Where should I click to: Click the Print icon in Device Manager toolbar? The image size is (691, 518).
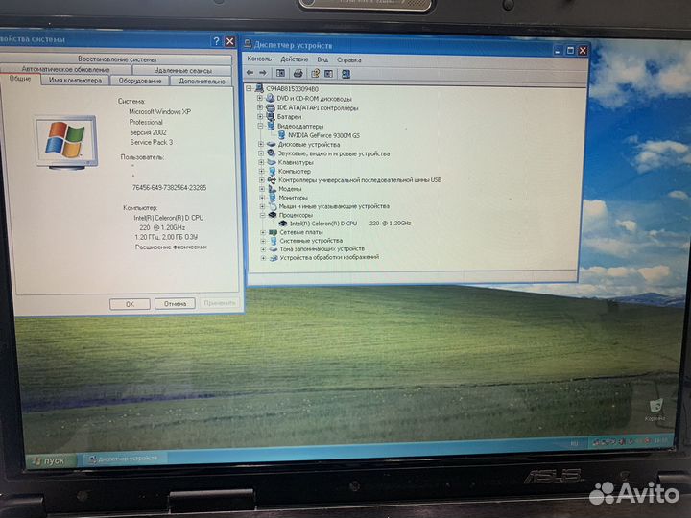[298, 73]
